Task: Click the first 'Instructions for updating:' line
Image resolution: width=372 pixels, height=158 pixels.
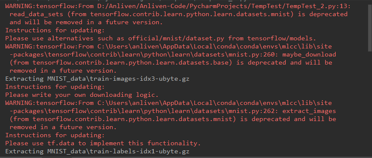Action: (x=55, y=30)
